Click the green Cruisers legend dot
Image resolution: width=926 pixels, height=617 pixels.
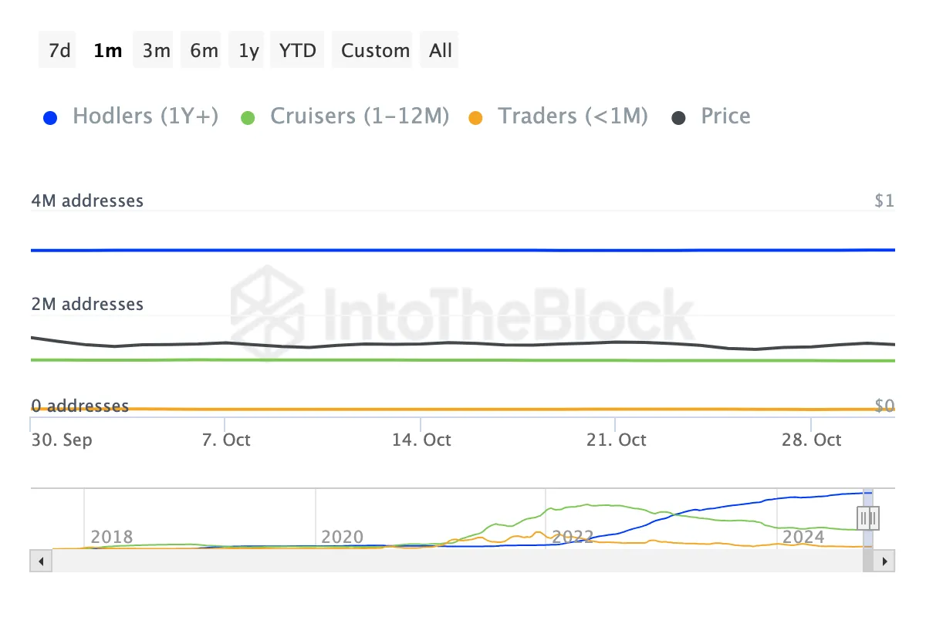click(248, 118)
